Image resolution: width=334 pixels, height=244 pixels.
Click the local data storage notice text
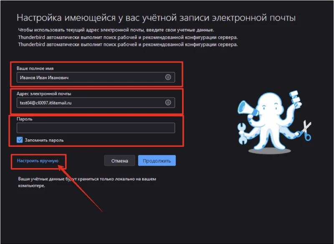tap(86, 182)
